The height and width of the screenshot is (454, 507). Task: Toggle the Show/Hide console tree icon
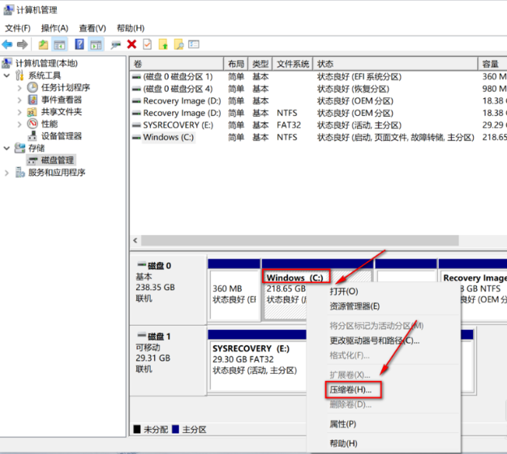tap(59, 45)
